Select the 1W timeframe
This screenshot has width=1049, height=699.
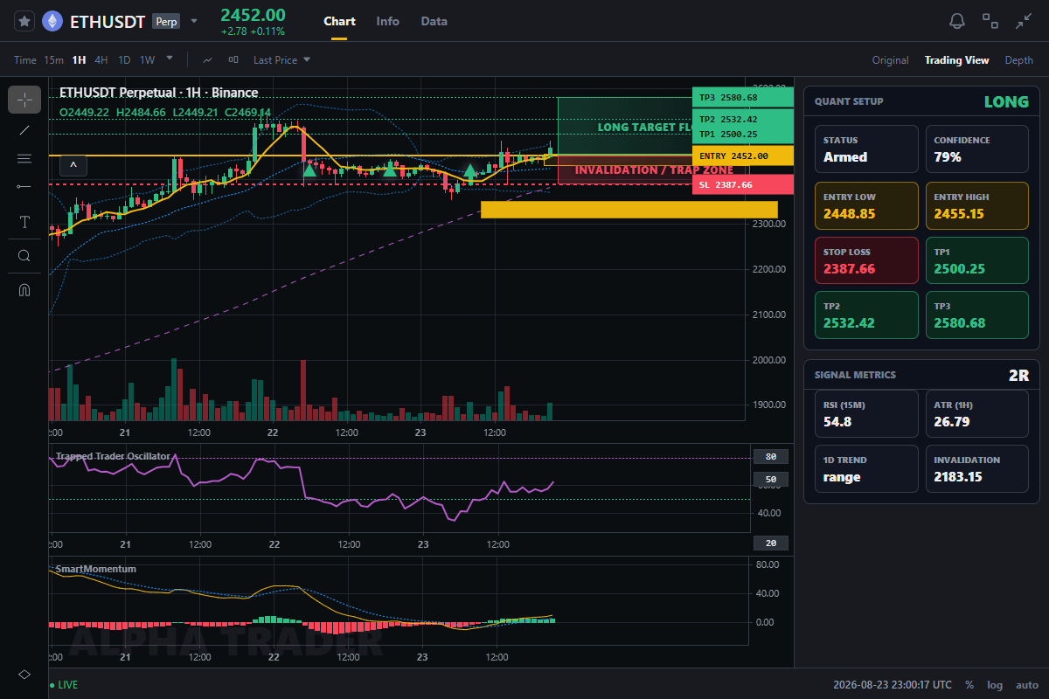(x=147, y=60)
